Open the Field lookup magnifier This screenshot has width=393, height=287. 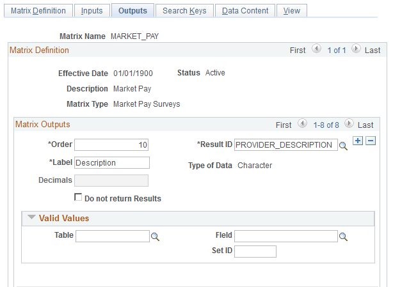pos(343,237)
